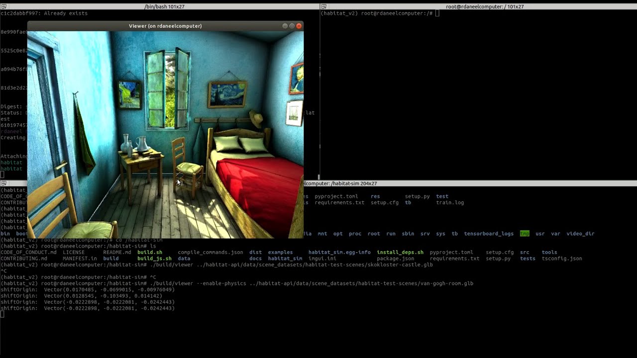
Task: Click the 'MANIFEST.in' file name
Action: click(x=80, y=259)
